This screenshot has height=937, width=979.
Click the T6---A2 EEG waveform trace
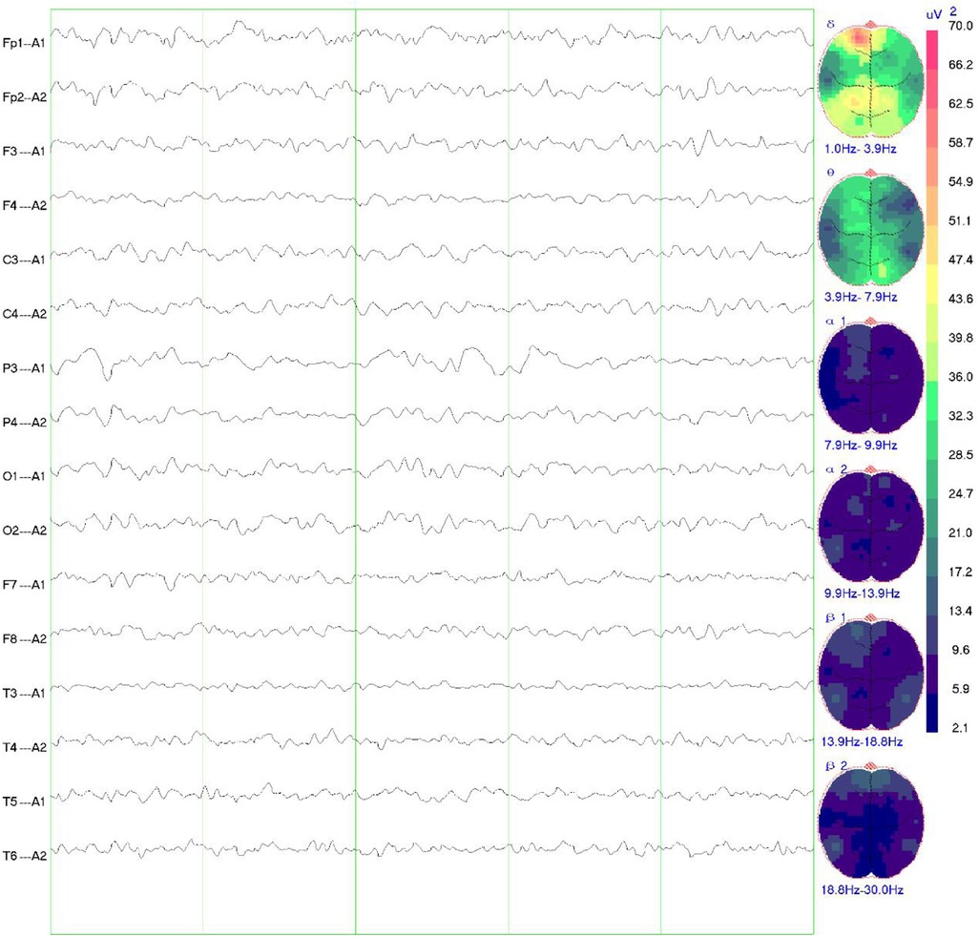(432, 849)
